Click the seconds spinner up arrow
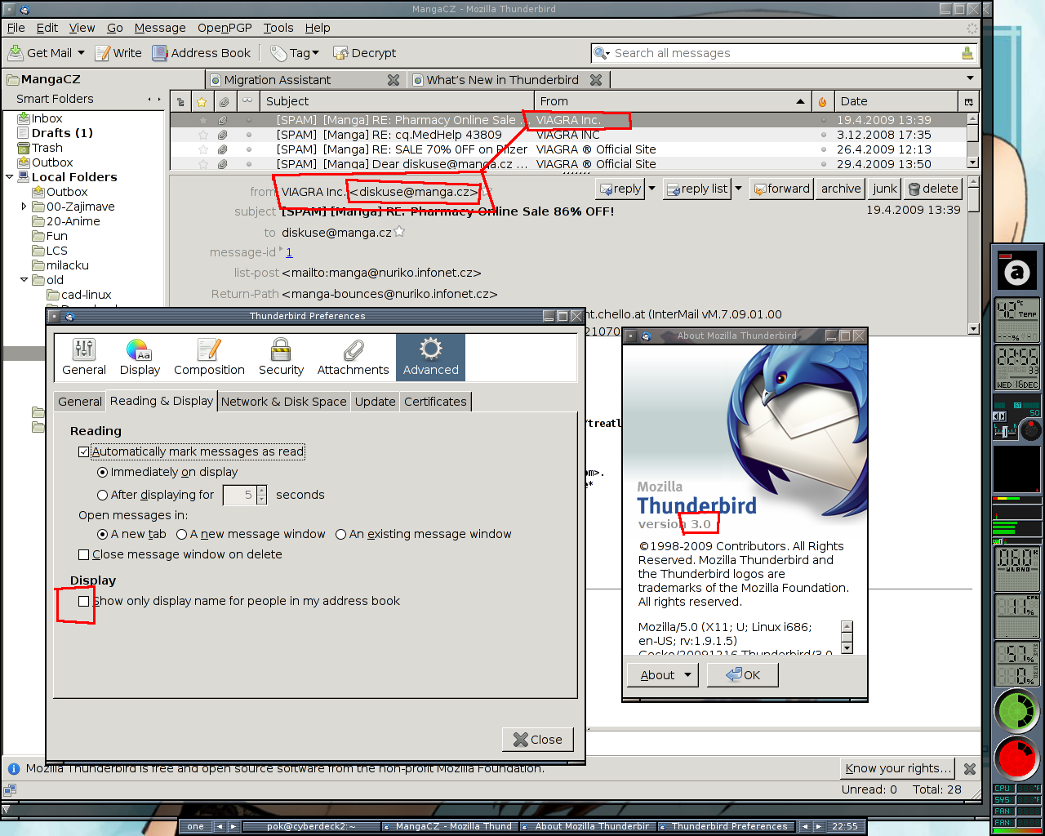Screen dimensions: 1045x836 click(261, 491)
